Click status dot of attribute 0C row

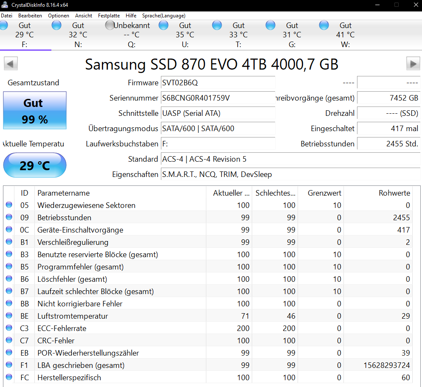point(9,230)
